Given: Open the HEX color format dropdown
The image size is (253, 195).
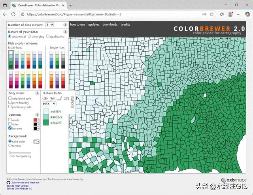Looking at the screenshot, I should pyautogui.click(x=49, y=104).
